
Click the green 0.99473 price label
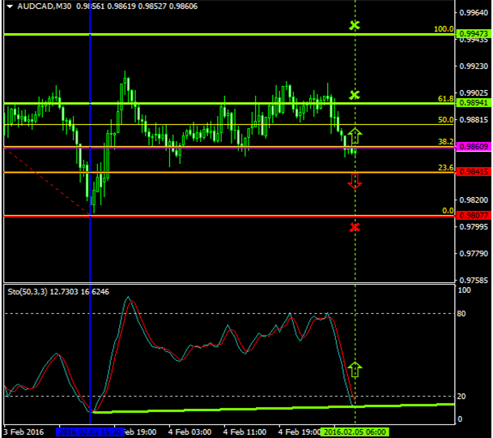click(472, 34)
